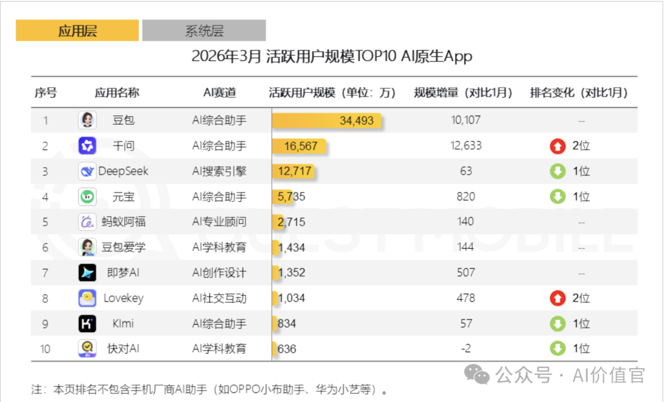Click the app name 豆包爱学
Screen dimensions: 667x402
124,247
